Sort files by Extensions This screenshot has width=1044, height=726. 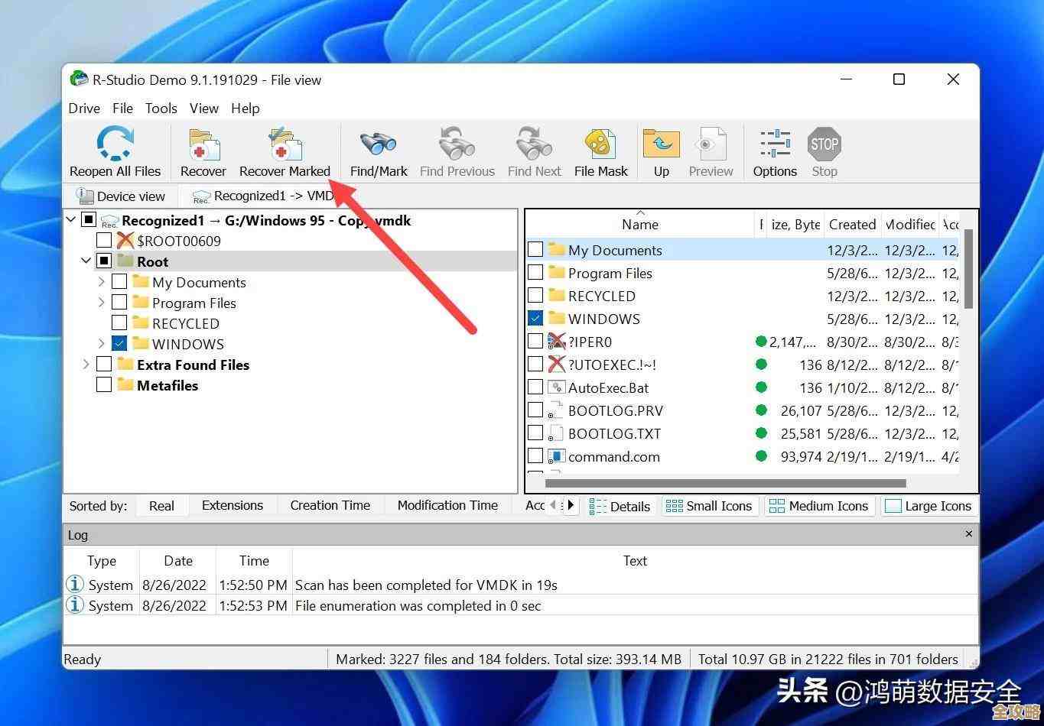[232, 505]
